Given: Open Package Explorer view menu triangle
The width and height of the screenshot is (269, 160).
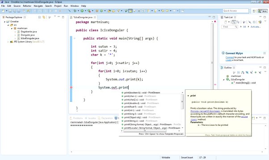Looking at the screenshot, I should (55, 16).
